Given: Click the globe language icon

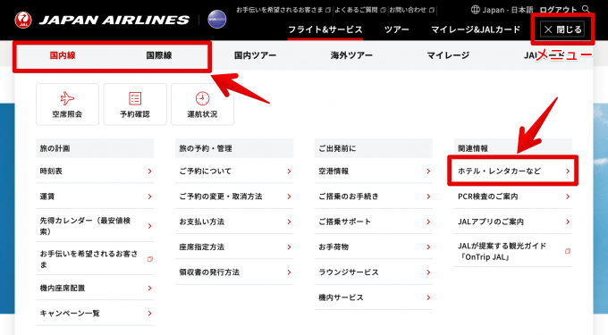Looking at the screenshot, I should click(475, 10).
